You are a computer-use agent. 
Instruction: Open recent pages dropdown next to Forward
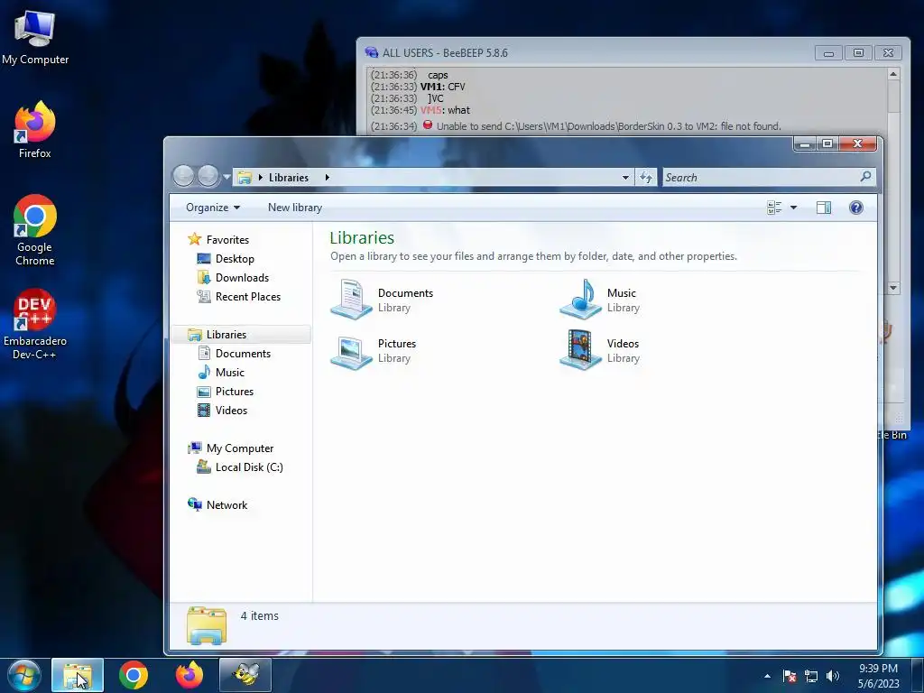pyautogui.click(x=226, y=177)
